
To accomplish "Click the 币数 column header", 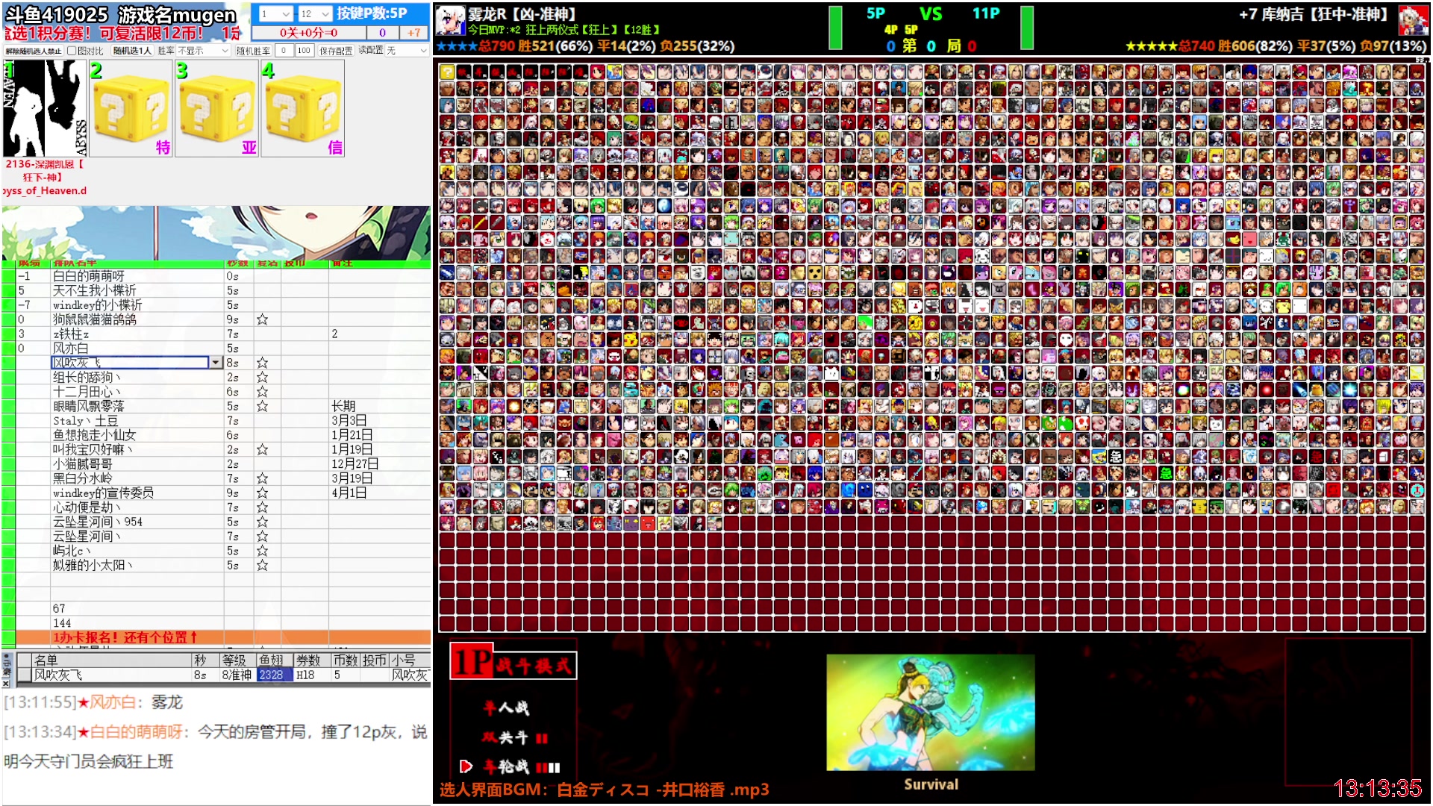I will point(346,660).
